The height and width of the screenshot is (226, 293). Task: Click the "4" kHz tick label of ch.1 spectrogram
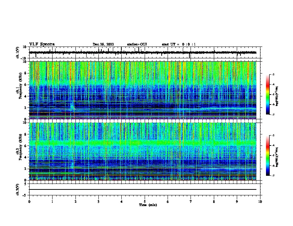pyautogui.click(x=26, y=96)
